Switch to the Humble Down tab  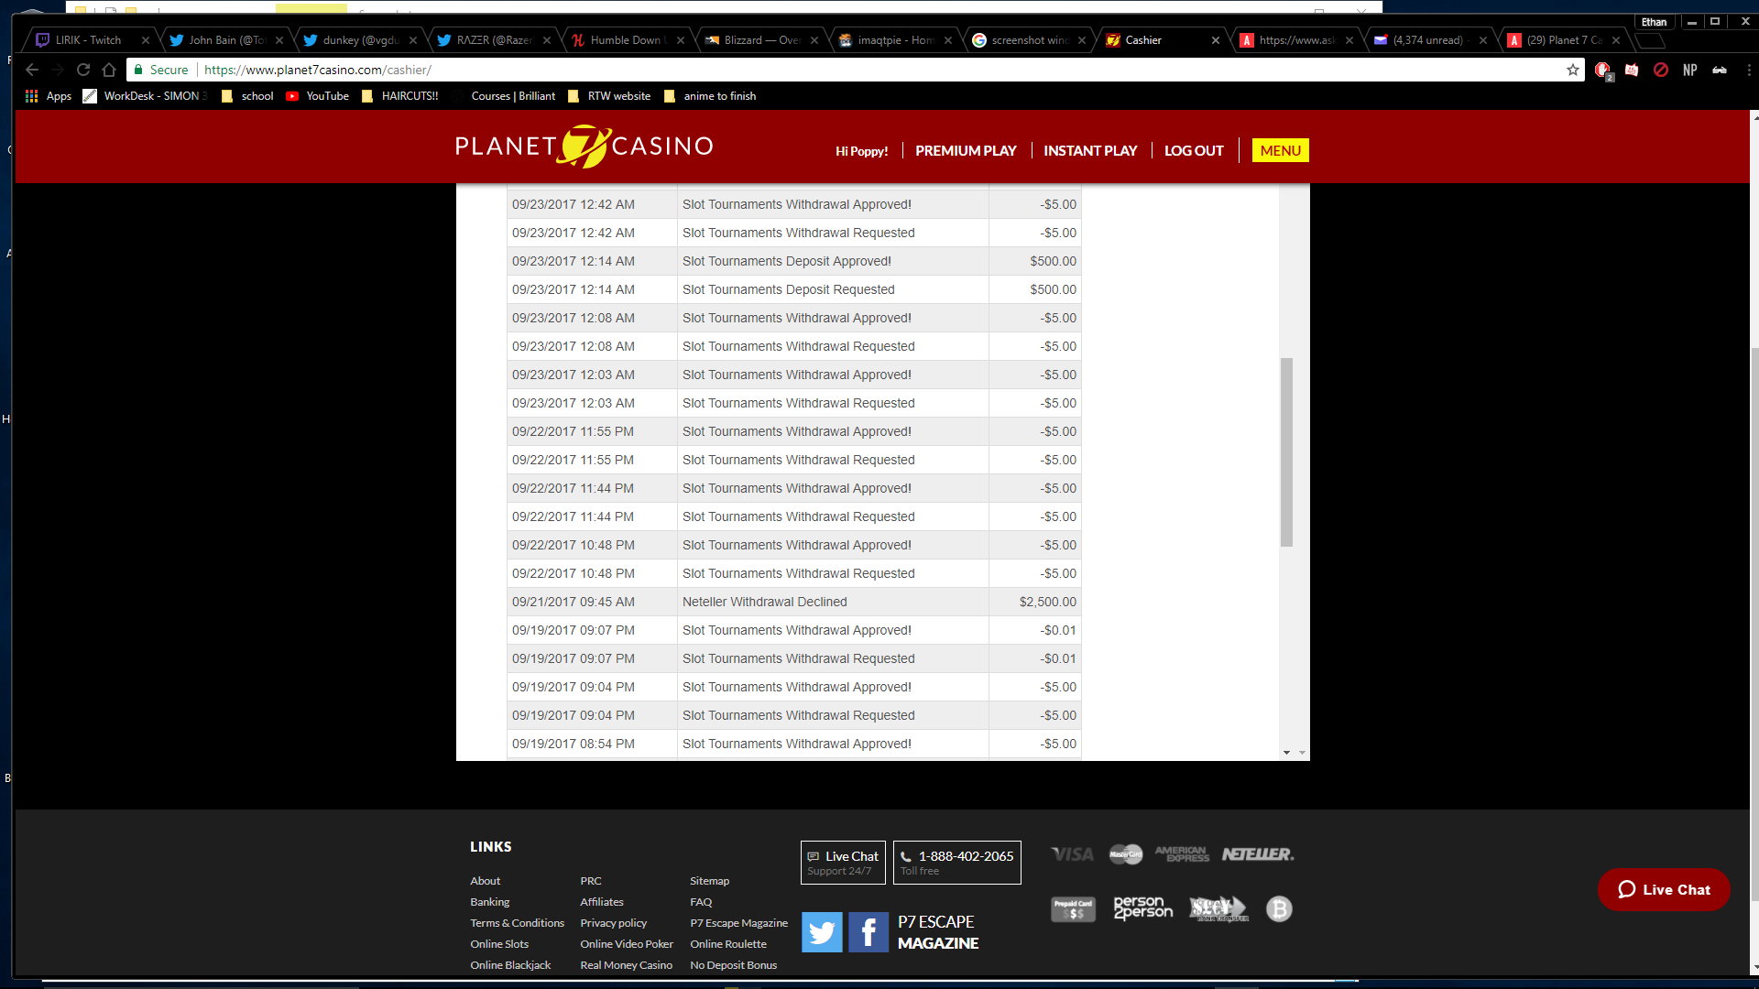pyautogui.click(x=627, y=40)
